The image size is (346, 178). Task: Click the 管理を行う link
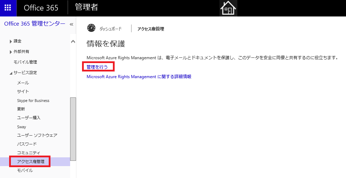coord(97,67)
